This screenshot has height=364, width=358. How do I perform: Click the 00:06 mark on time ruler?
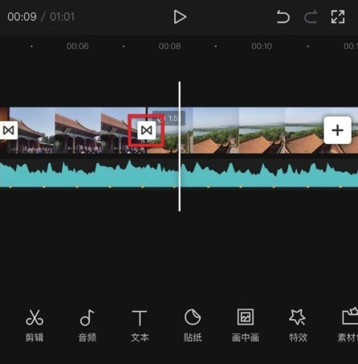click(x=78, y=46)
